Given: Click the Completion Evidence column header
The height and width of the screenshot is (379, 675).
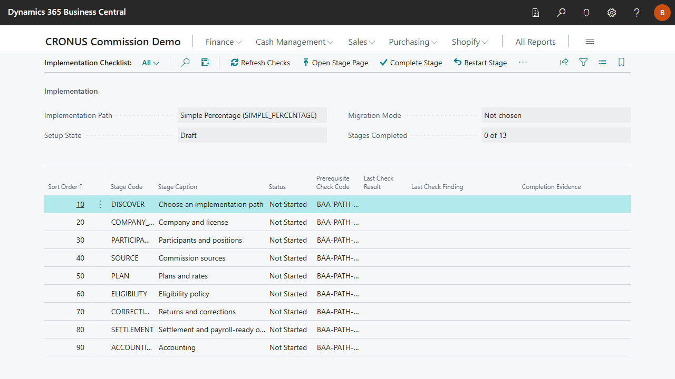Looking at the screenshot, I should pyautogui.click(x=551, y=187).
